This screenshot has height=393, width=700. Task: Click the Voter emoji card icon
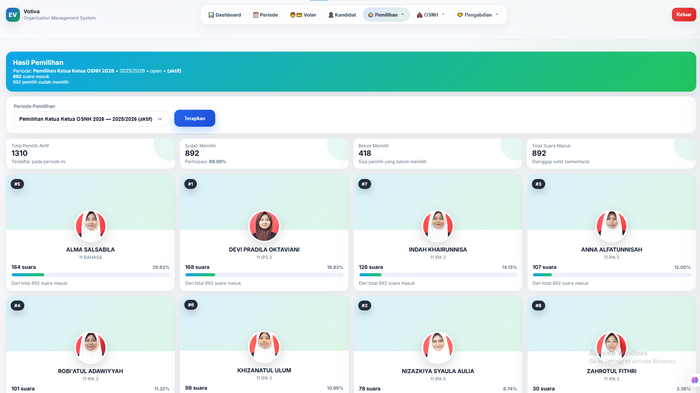[296, 15]
